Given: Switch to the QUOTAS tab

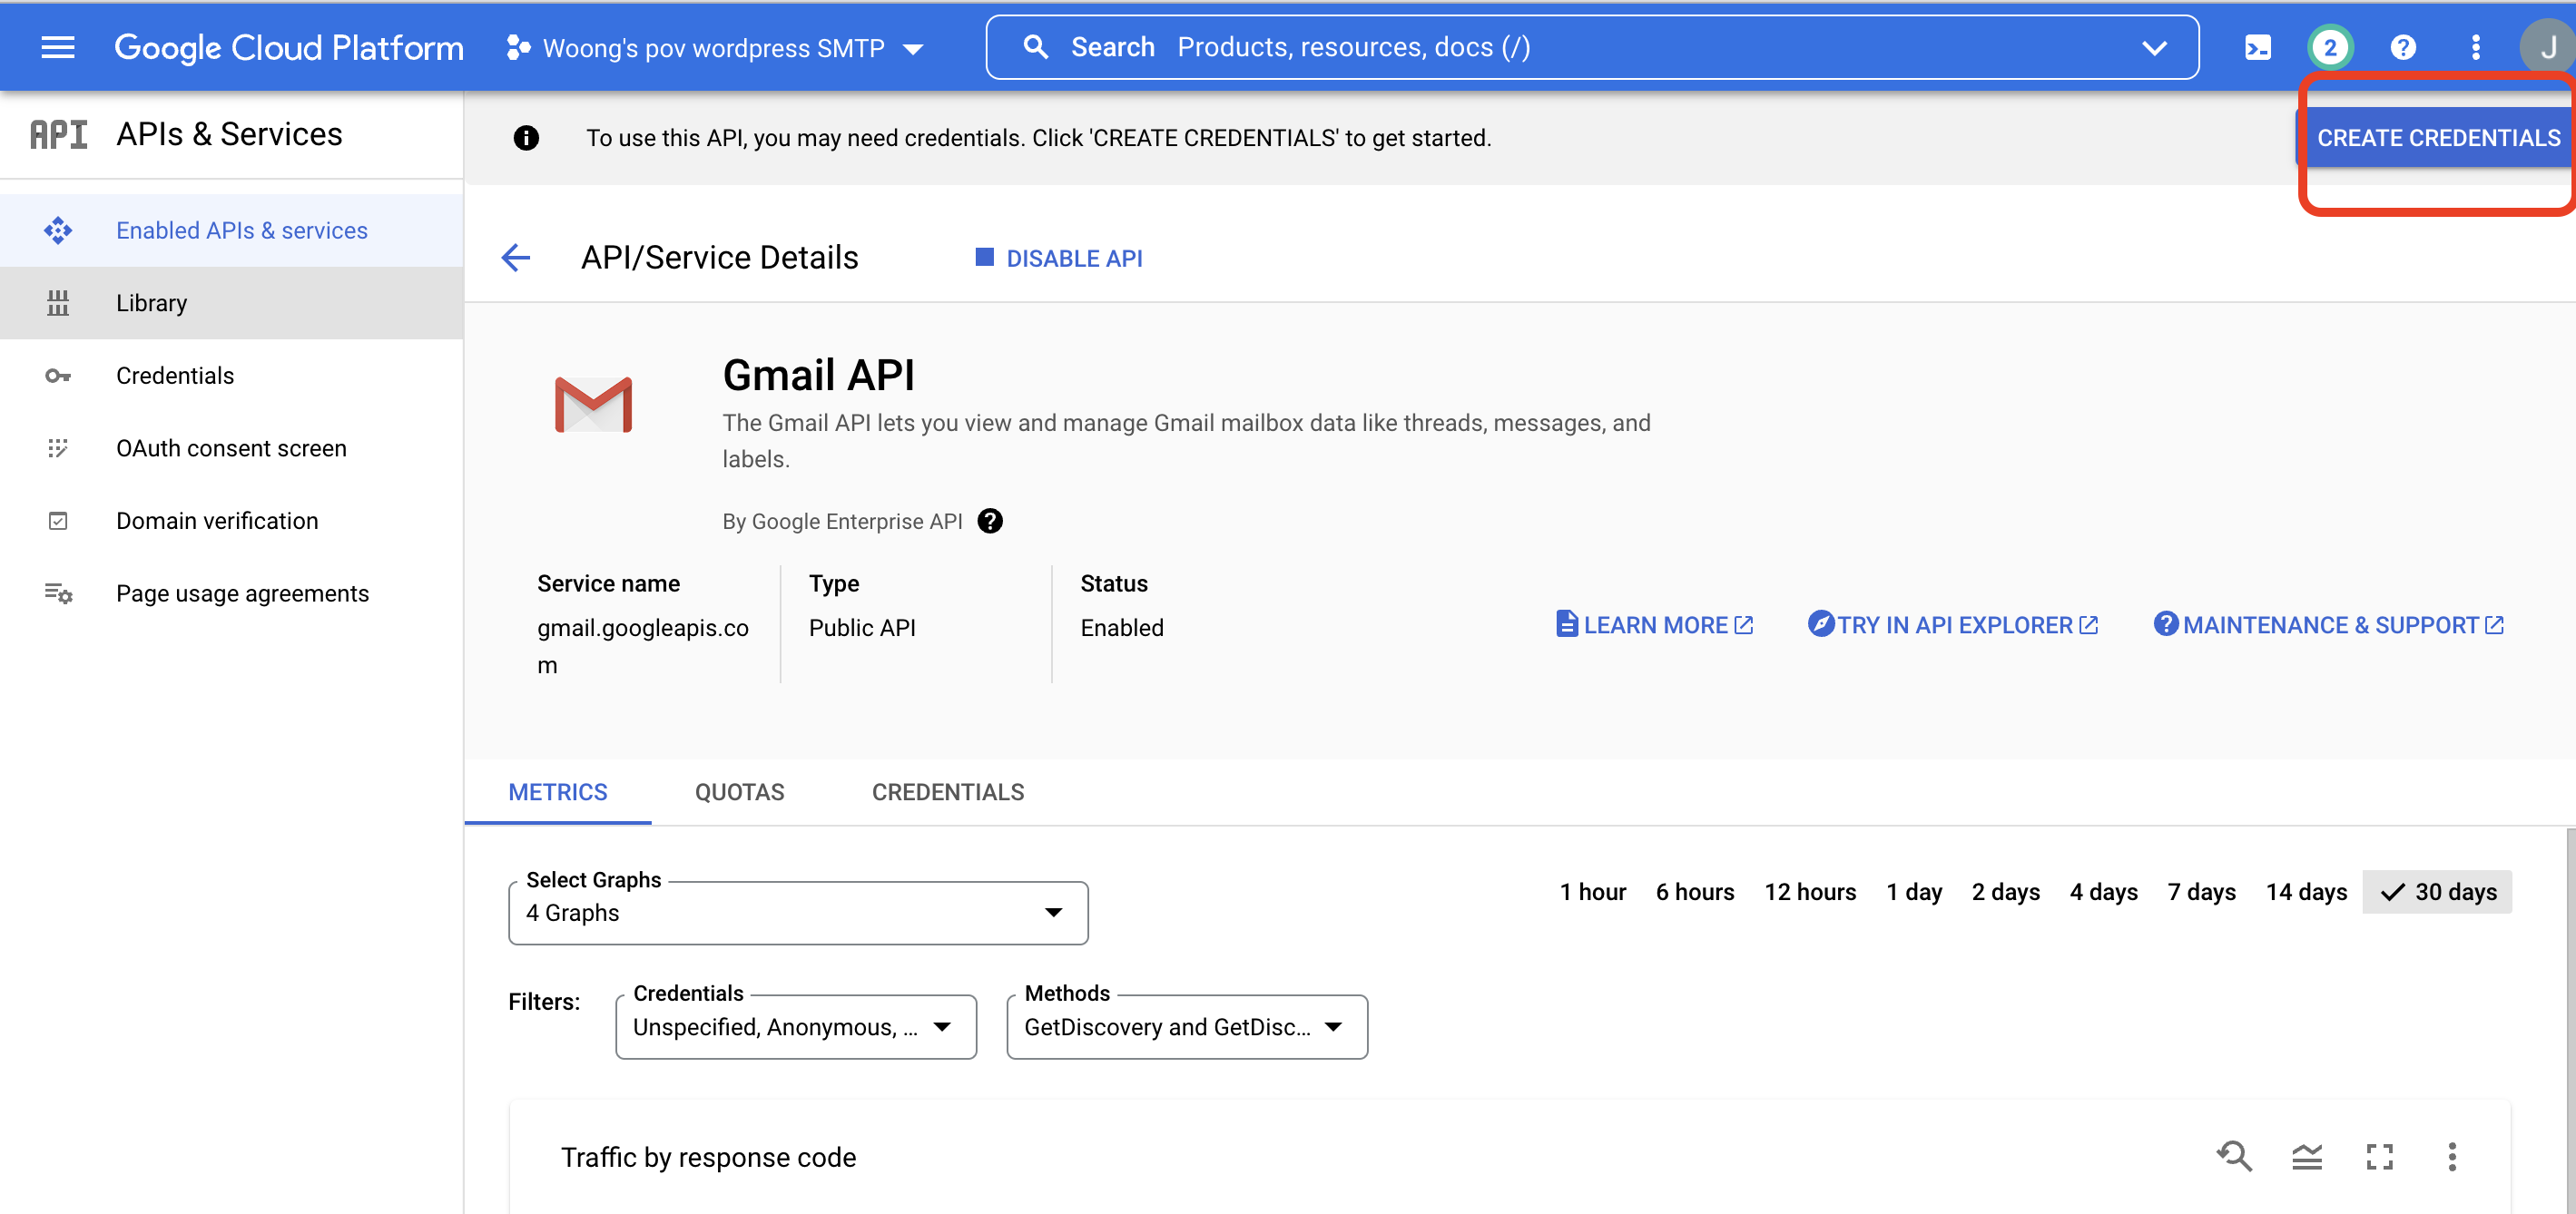Looking at the screenshot, I should [x=739, y=792].
